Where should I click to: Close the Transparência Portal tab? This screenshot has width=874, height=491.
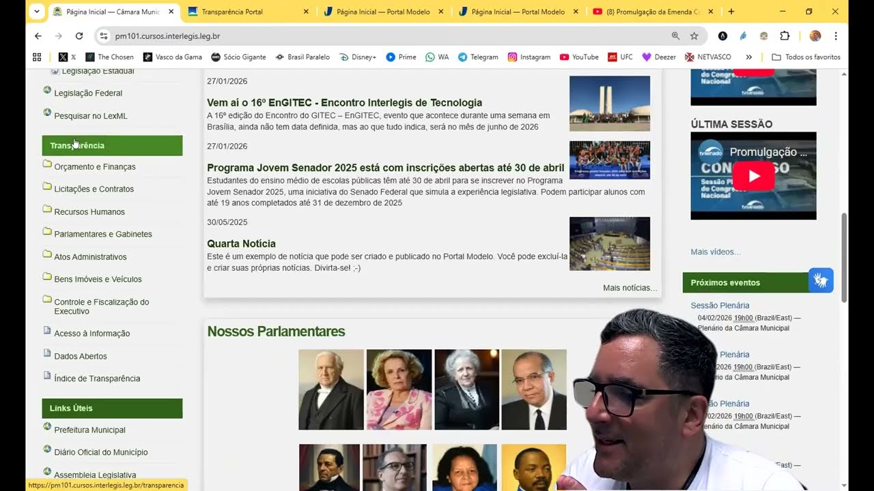coord(306,12)
